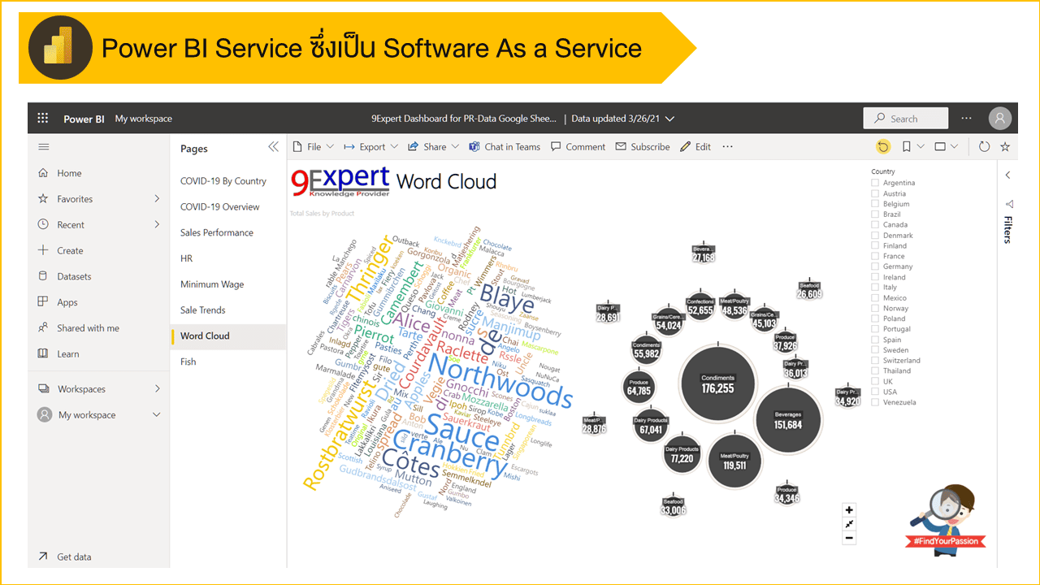
Task: Collapse the Pages pane with the double chevron
Action: click(x=274, y=147)
